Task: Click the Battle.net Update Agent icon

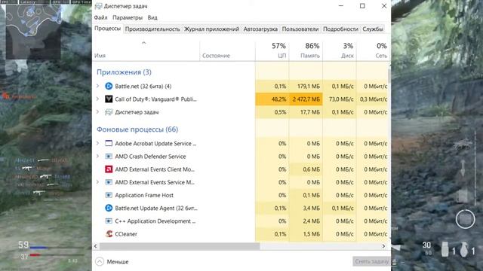Action: (109, 208)
